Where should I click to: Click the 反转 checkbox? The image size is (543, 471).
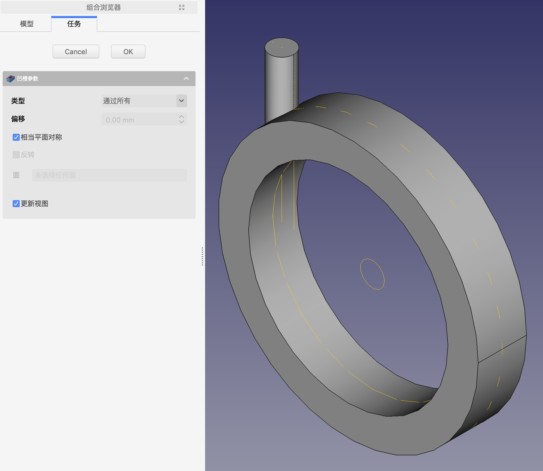coord(16,155)
